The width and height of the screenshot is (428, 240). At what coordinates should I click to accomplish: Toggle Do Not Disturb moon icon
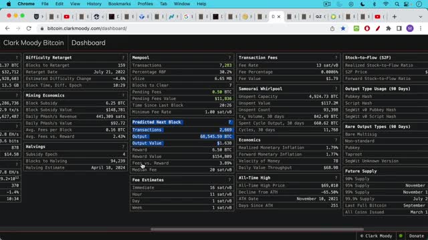pyautogui.click(x=362, y=4)
